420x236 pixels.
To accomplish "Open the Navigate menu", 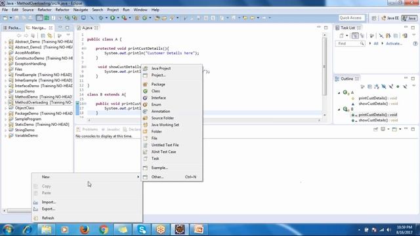I will [x=80, y=10].
